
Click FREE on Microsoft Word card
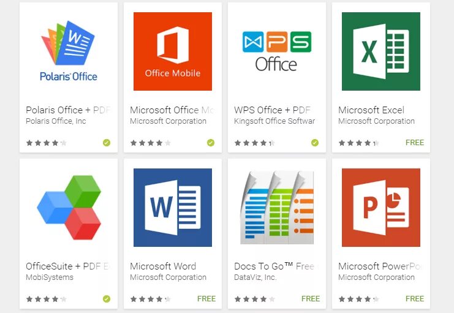(206, 298)
